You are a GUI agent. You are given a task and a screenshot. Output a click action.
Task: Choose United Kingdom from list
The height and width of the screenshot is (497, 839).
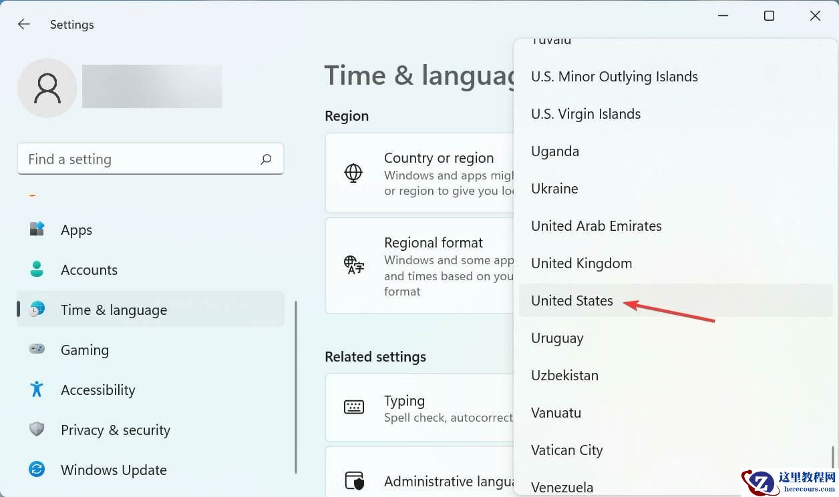675,264
